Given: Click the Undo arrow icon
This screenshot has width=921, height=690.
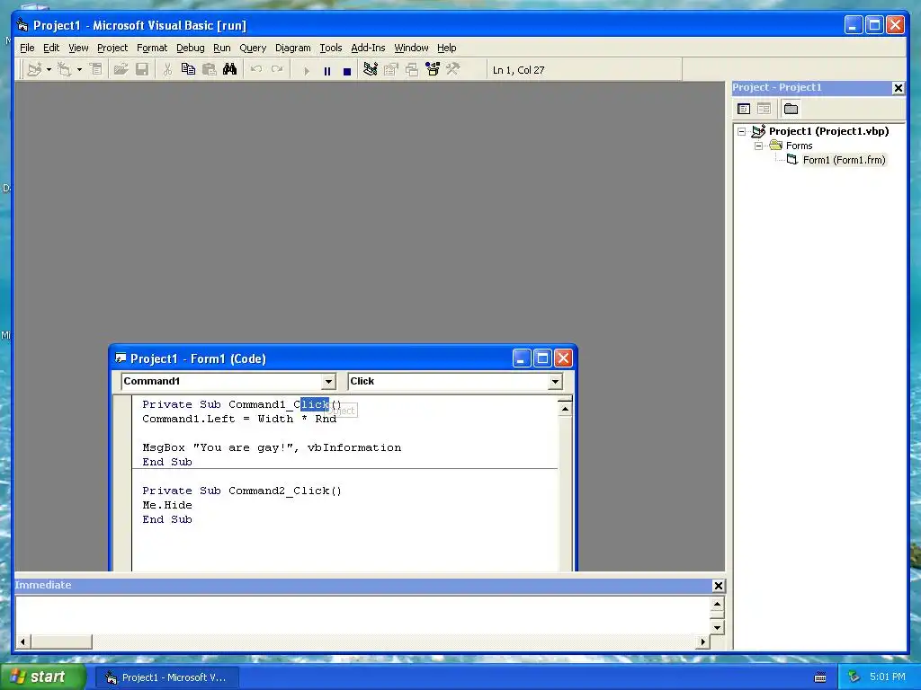Looking at the screenshot, I should click(x=256, y=70).
